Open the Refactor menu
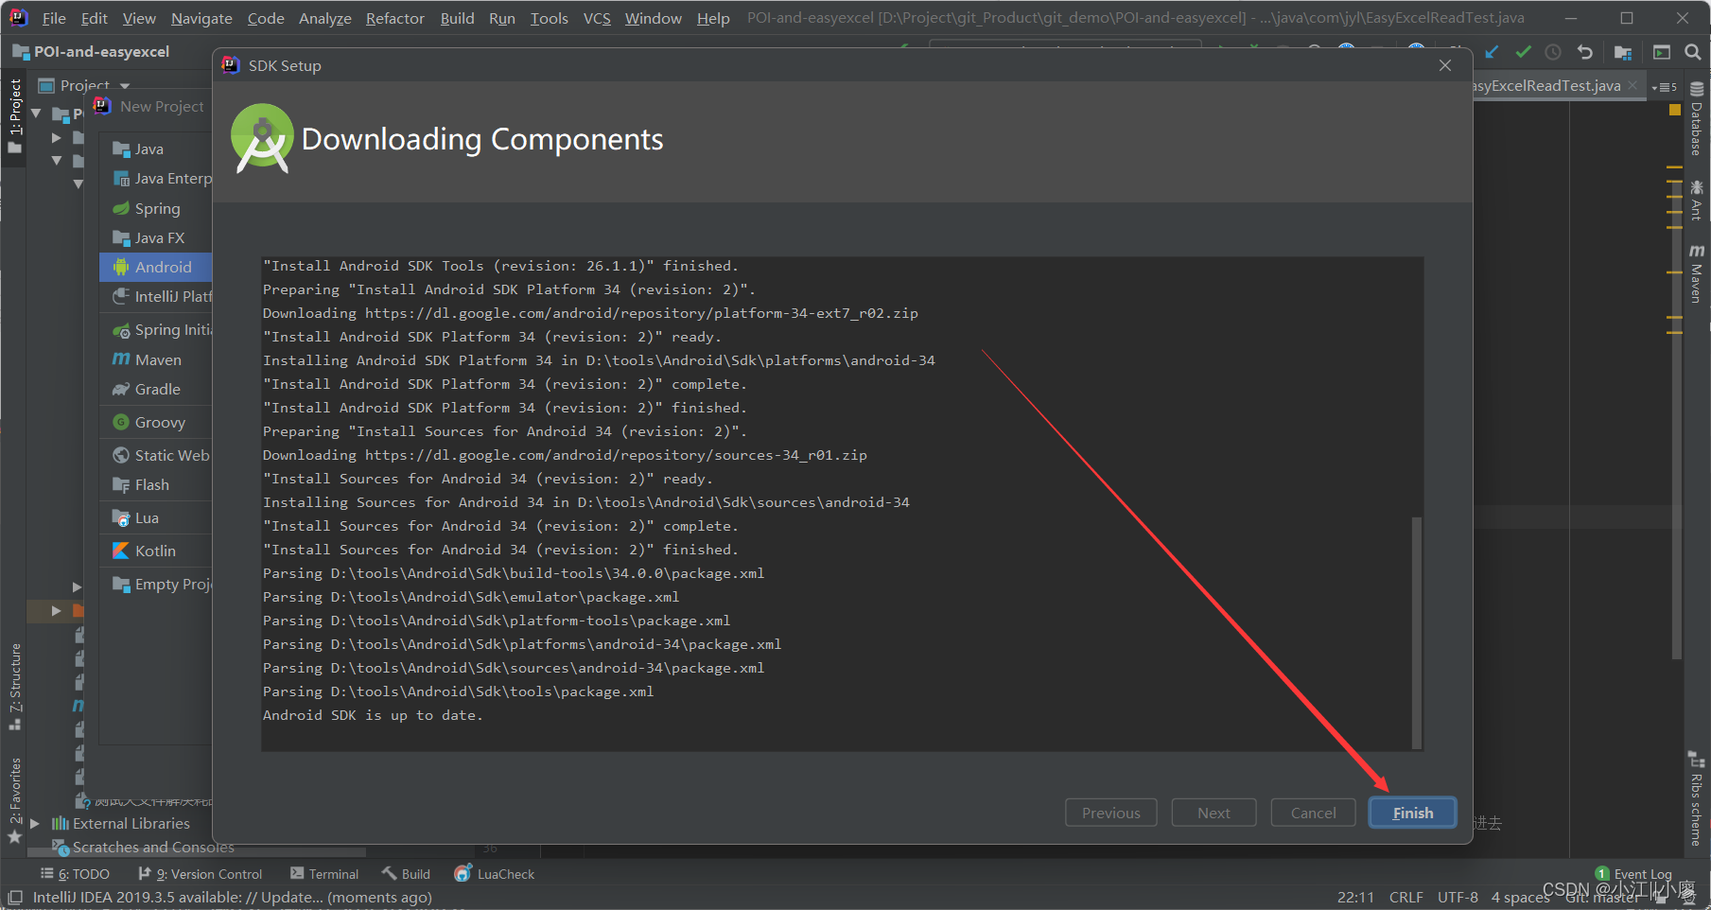This screenshot has width=1711, height=910. [394, 18]
